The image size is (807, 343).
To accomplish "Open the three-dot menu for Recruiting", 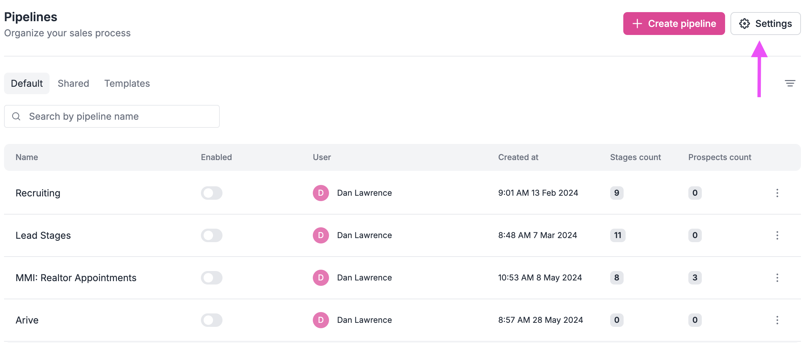I will click(x=777, y=193).
